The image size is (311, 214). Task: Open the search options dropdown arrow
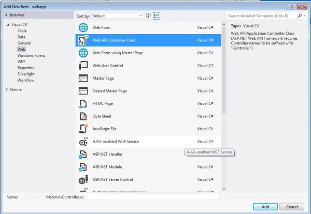tap(304, 16)
